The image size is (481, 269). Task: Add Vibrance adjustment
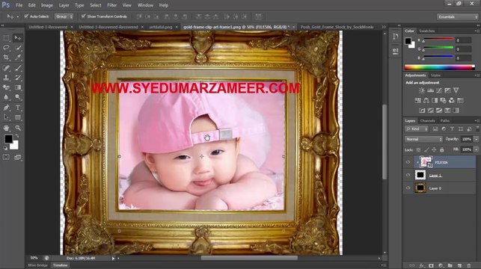coord(456,90)
